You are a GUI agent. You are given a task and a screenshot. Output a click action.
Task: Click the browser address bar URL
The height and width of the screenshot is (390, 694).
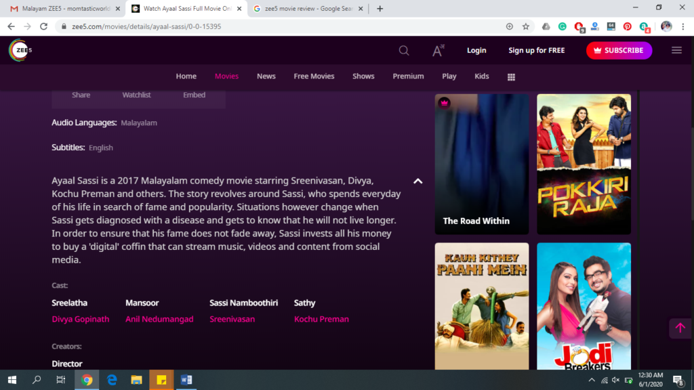pyautogui.click(x=146, y=26)
